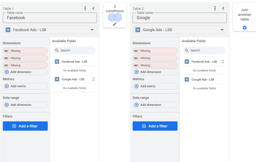256x162 pixels.
Task: Click the Facebook Ads - LSB source icon in Available Fields
Action: [x=57, y=62]
